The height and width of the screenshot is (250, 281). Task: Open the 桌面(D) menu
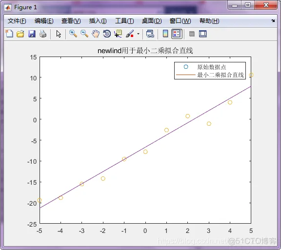(x=152, y=21)
